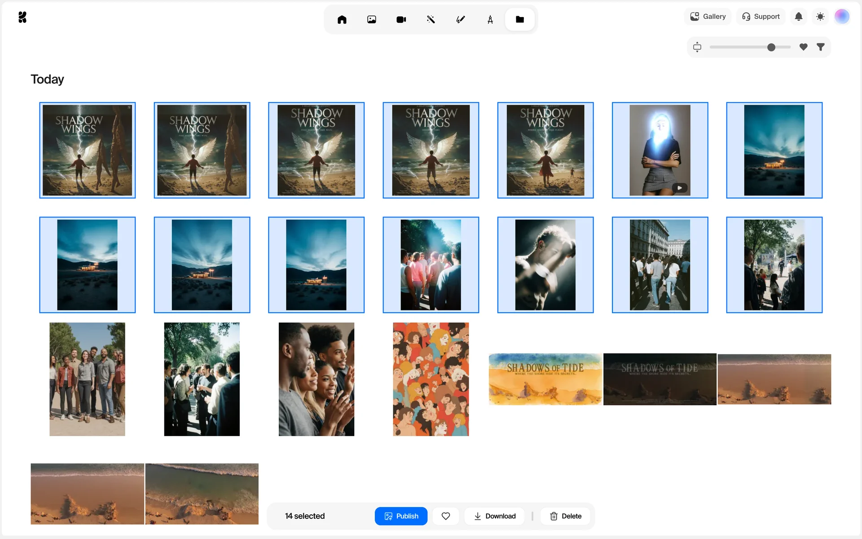
Task: Open the Realtime brush canvas icon
Action: (x=460, y=19)
